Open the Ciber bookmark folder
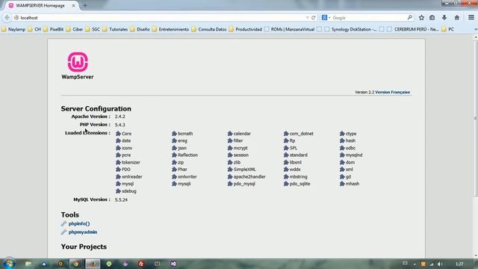478x269 pixels. pyautogui.click(x=75, y=29)
